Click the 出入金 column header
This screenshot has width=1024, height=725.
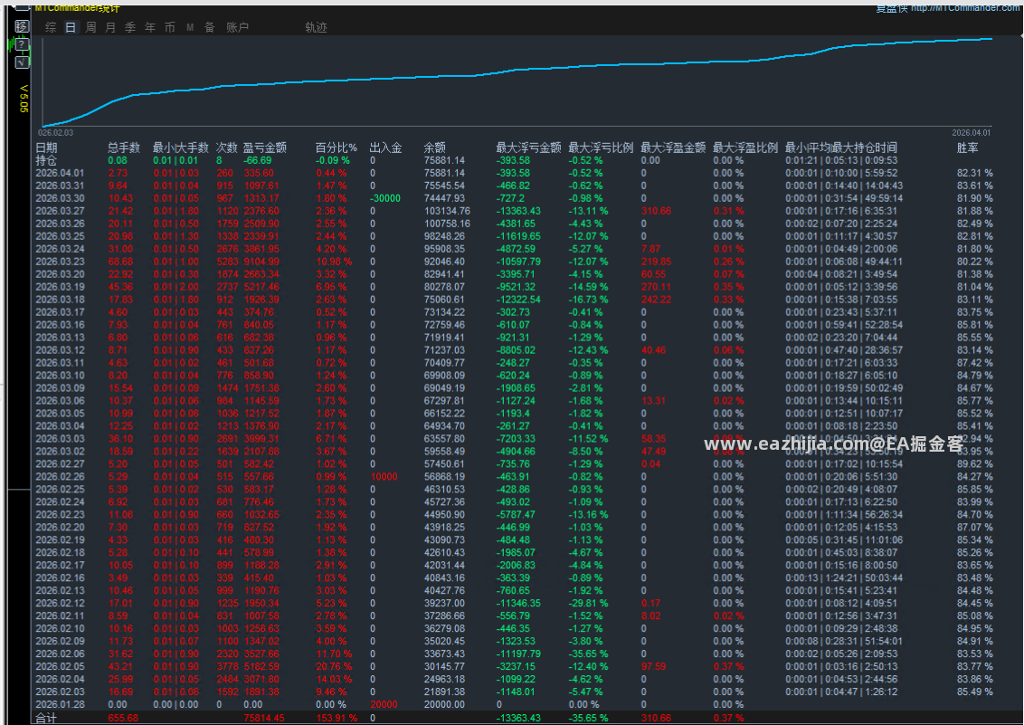pos(386,148)
